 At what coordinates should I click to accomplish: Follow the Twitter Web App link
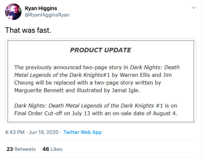pos(82,132)
